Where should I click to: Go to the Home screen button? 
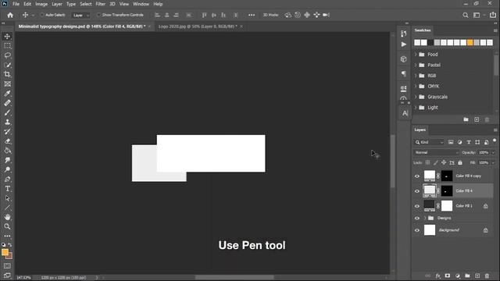(10, 15)
